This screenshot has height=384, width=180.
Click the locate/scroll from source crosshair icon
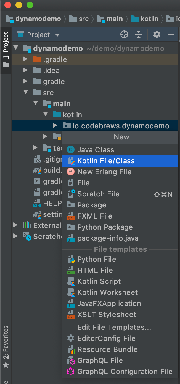point(124,35)
